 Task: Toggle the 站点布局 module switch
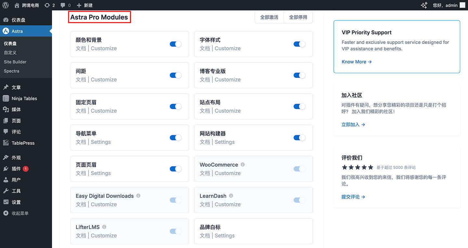(x=299, y=107)
